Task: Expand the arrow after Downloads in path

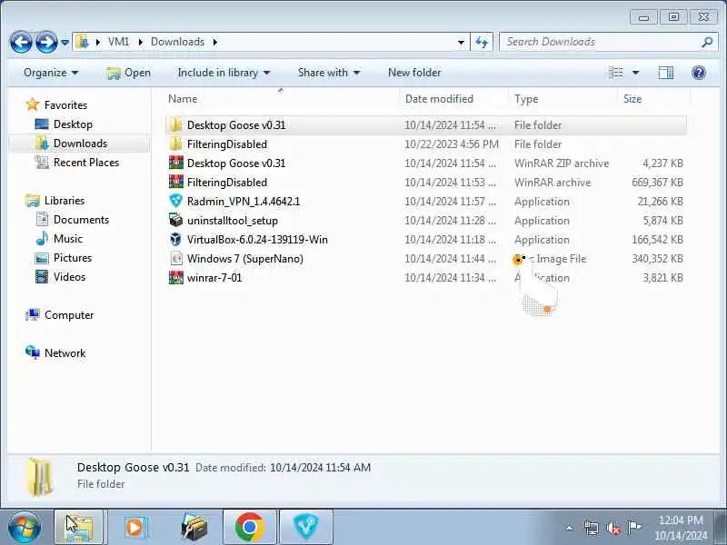Action: (x=215, y=42)
